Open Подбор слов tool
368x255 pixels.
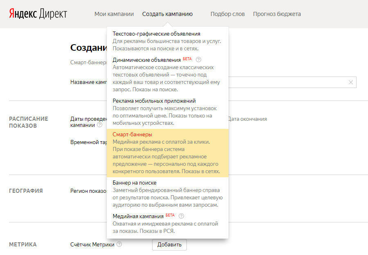tap(227, 14)
